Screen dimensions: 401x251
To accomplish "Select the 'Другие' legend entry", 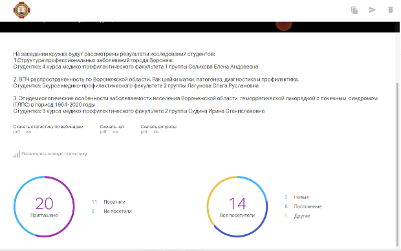I will tap(297, 216).
